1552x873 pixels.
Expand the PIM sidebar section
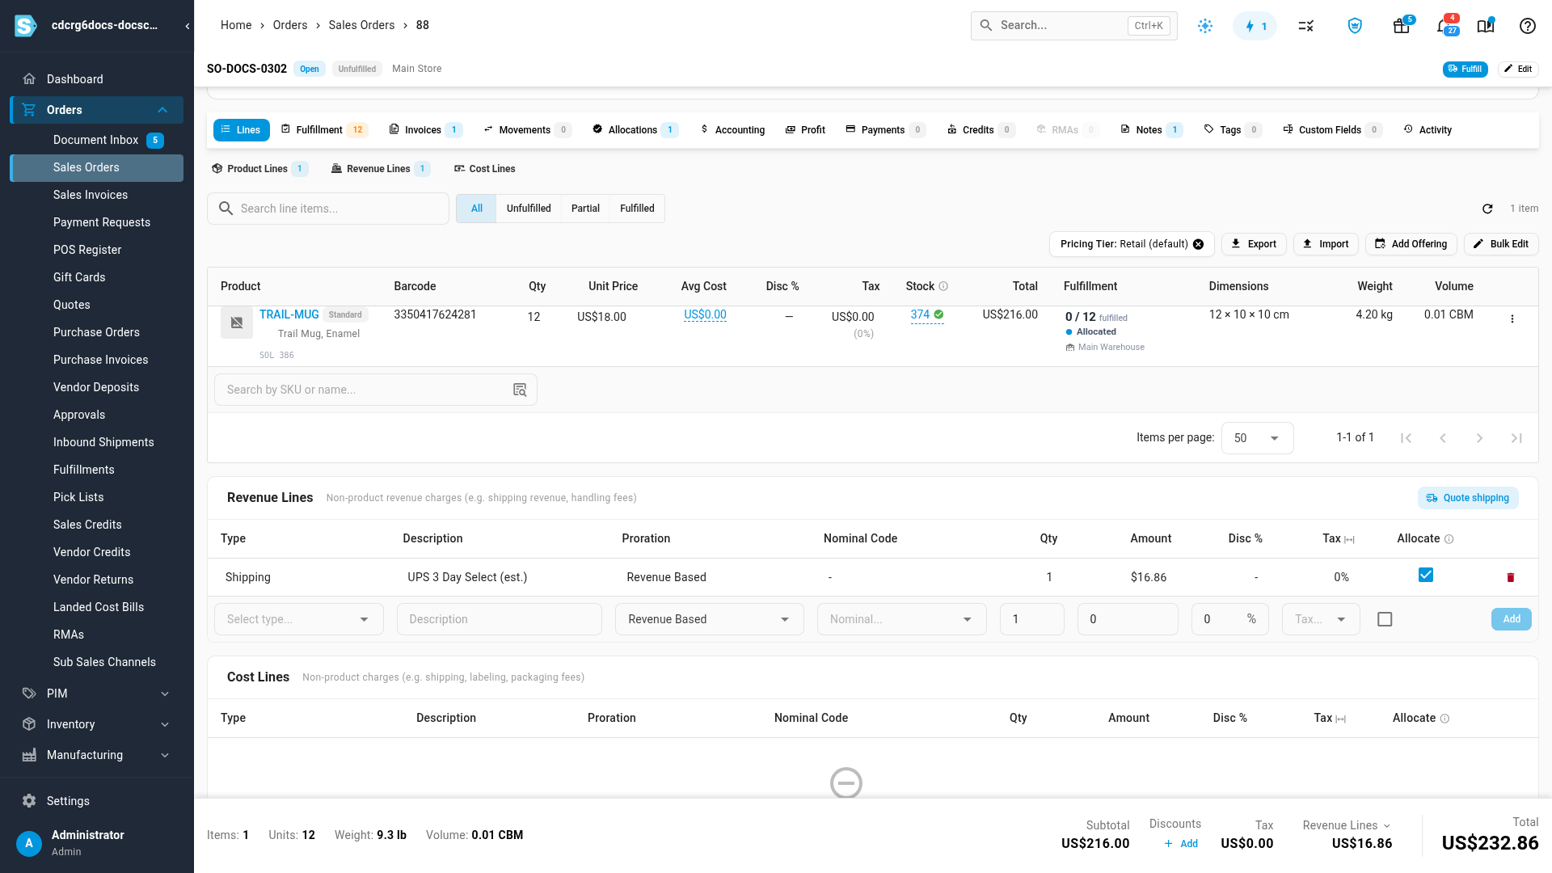coord(97,694)
